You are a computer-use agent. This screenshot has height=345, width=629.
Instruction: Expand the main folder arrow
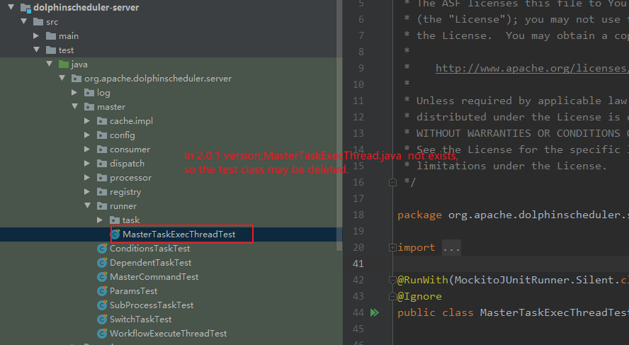point(37,35)
